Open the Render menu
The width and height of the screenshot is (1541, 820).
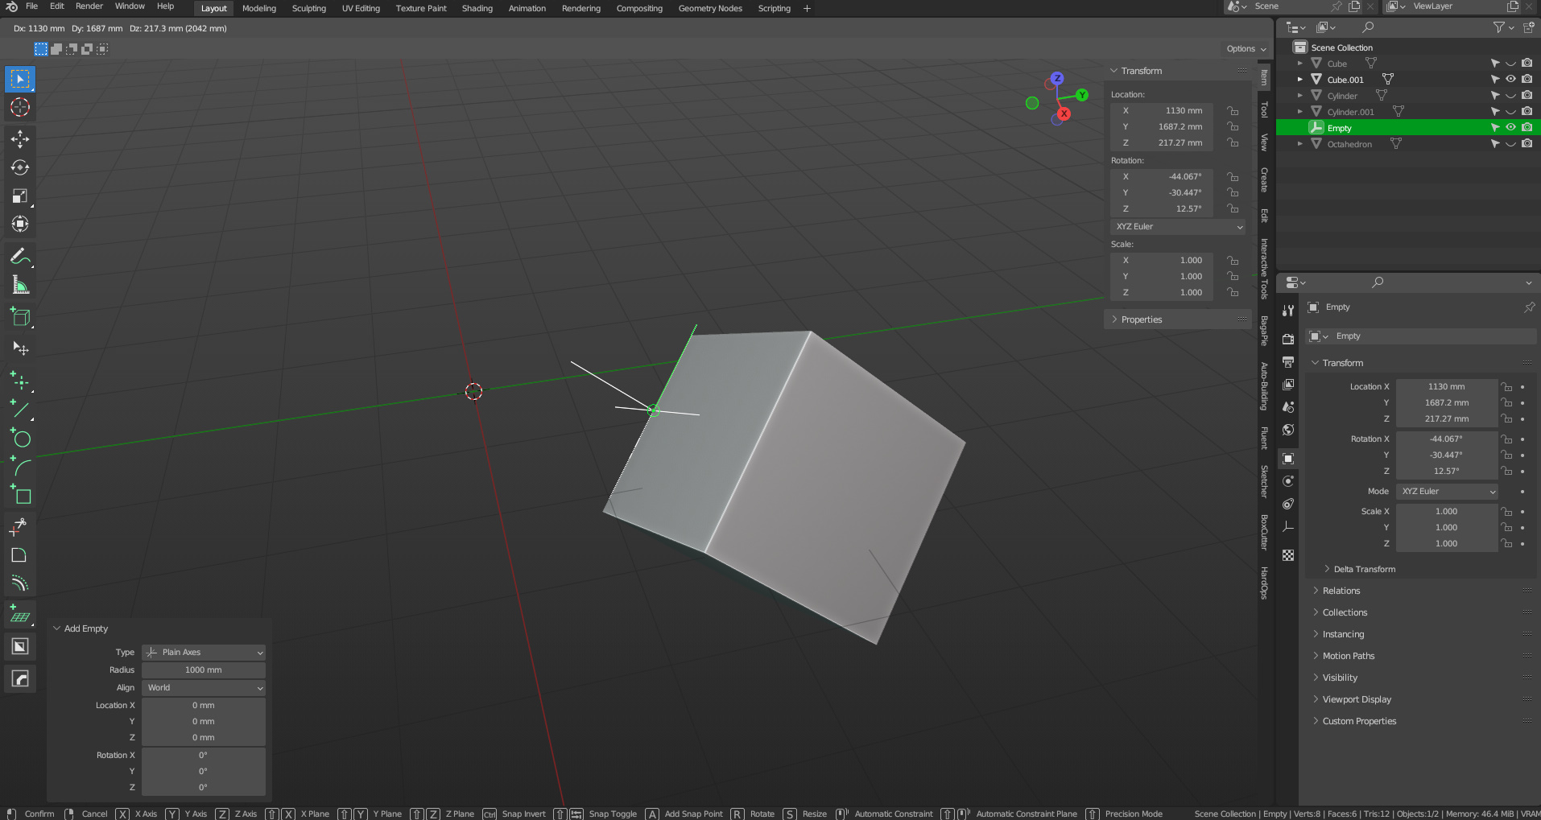(x=89, y=6)
